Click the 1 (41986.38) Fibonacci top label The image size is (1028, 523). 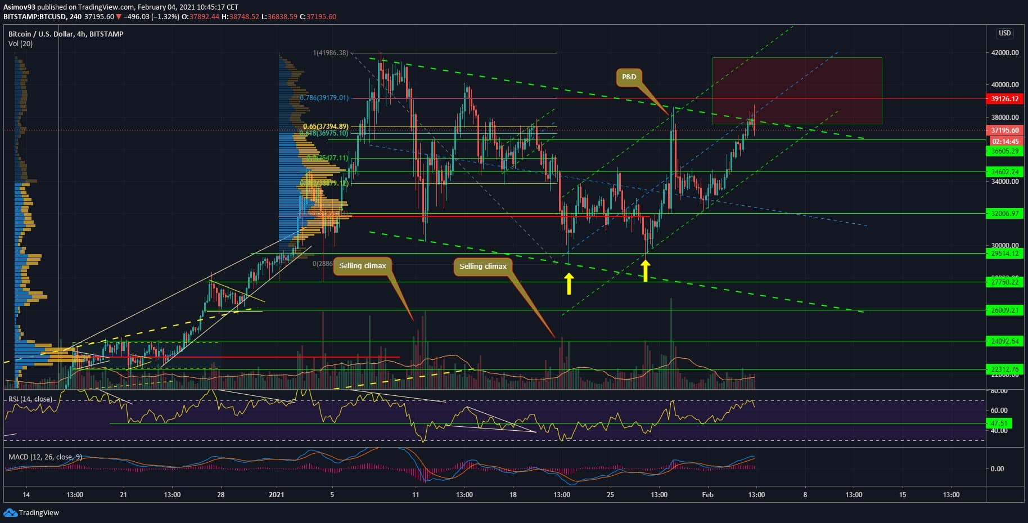pos(331,53)
